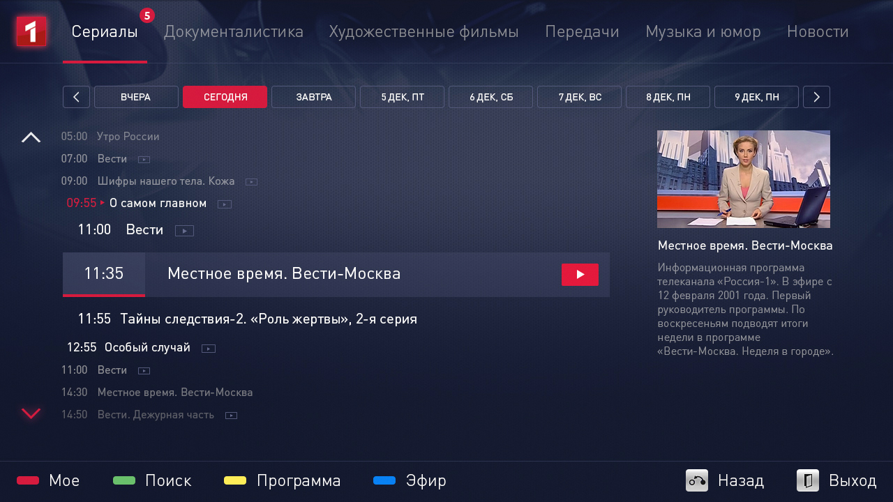893x502 pixels.
Task: Select the ВЧЕРА date button
Action: point(136,97)
